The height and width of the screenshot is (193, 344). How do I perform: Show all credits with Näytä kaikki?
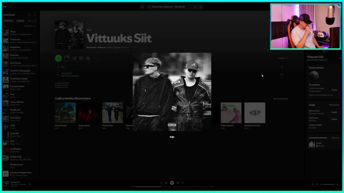point(334,105)
